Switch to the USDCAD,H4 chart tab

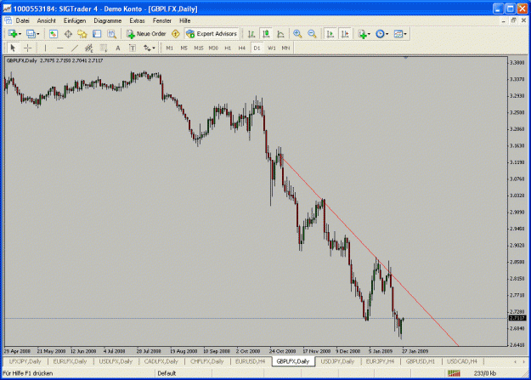coord(462,361)
